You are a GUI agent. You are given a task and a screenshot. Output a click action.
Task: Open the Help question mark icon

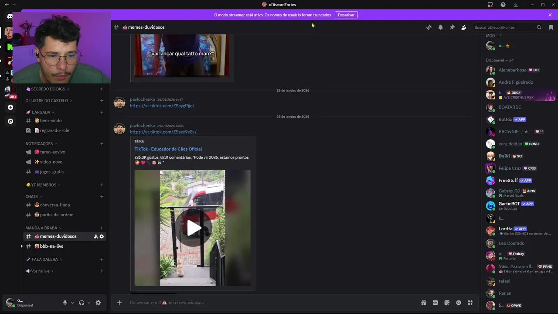tap(503, 5)
